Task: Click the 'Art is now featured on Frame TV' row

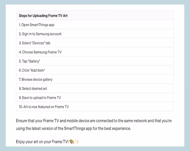Action: pyautogui.click(x=95, y=107)
